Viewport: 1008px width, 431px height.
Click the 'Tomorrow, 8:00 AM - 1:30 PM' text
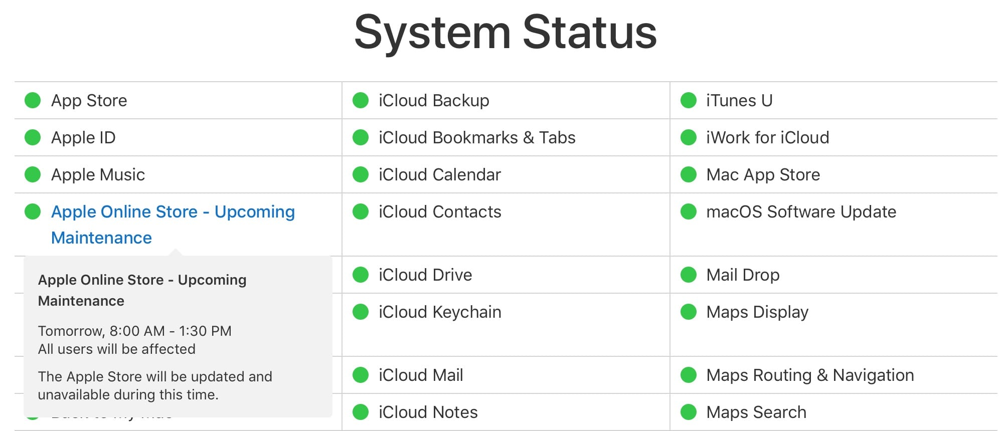click(135, 331)
